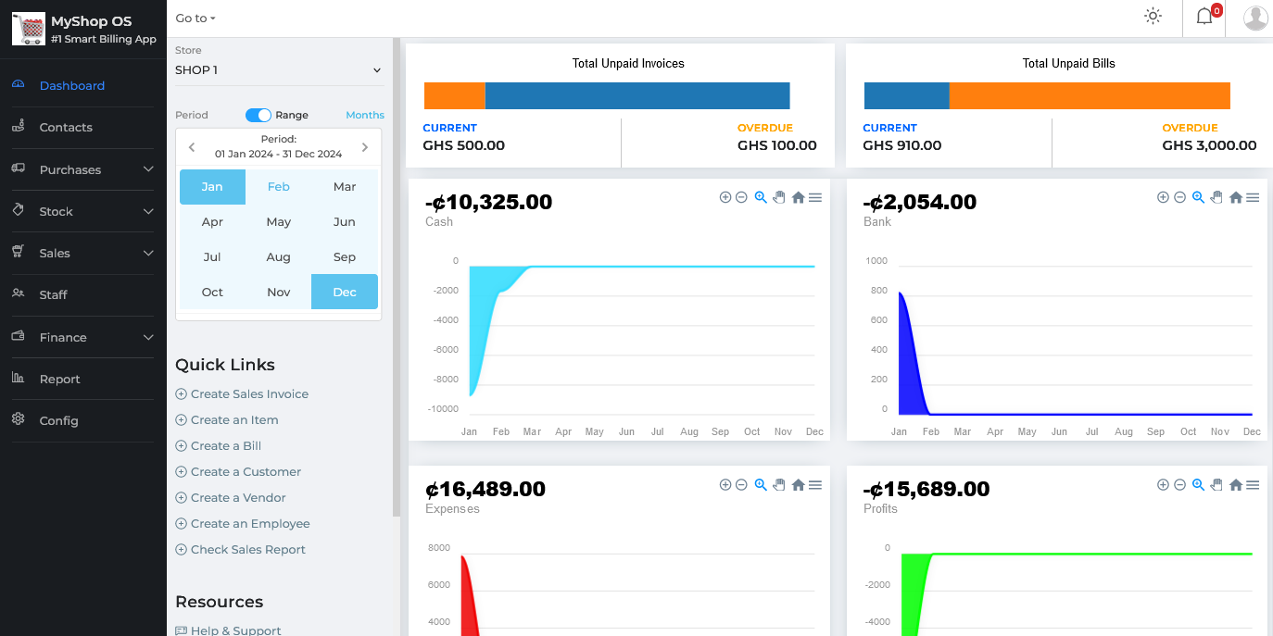Click the Check Sales Report link
Viewport: 1273px width, 636px height.
pyautogui.click(x=247, y=550)
